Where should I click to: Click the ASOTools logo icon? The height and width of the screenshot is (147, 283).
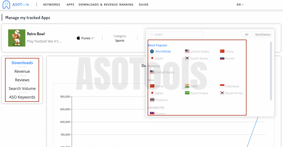(6, 4)
